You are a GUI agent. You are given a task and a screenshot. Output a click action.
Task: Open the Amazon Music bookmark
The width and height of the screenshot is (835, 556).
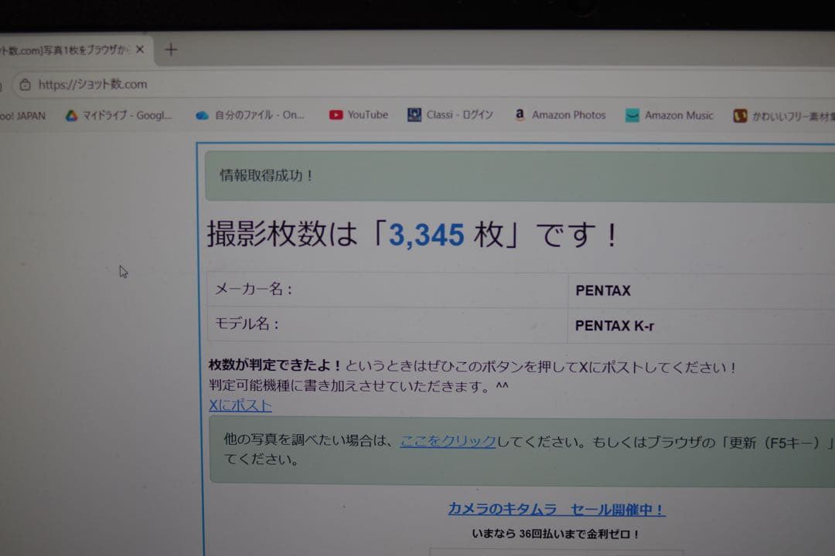point(670,115)
